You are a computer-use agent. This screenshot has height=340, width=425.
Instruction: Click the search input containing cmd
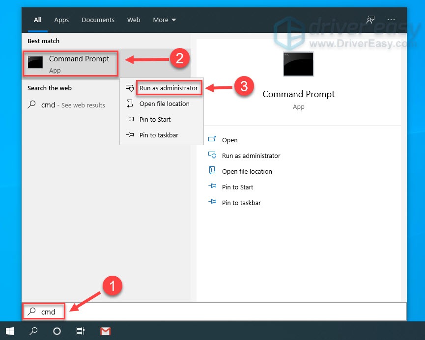(214, 312)
